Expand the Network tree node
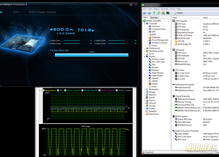This screenshot has width=219, height=157. pos(145,95)
